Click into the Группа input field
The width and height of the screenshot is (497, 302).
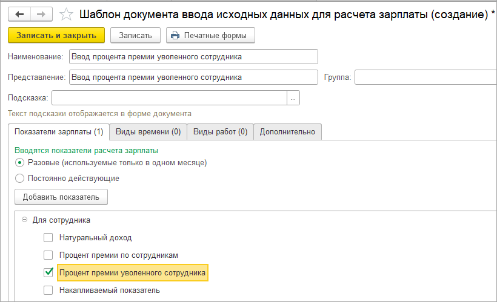pyautogui.click(x=425, y=77)
